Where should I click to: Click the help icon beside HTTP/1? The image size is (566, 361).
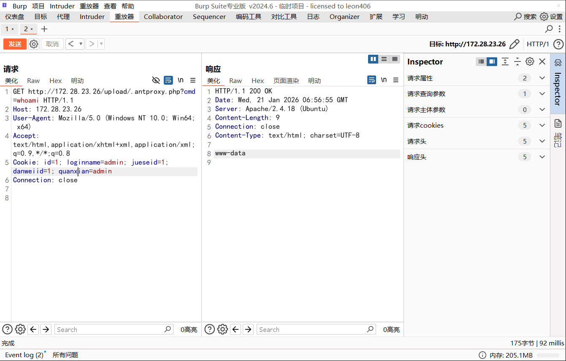(558, 44)
